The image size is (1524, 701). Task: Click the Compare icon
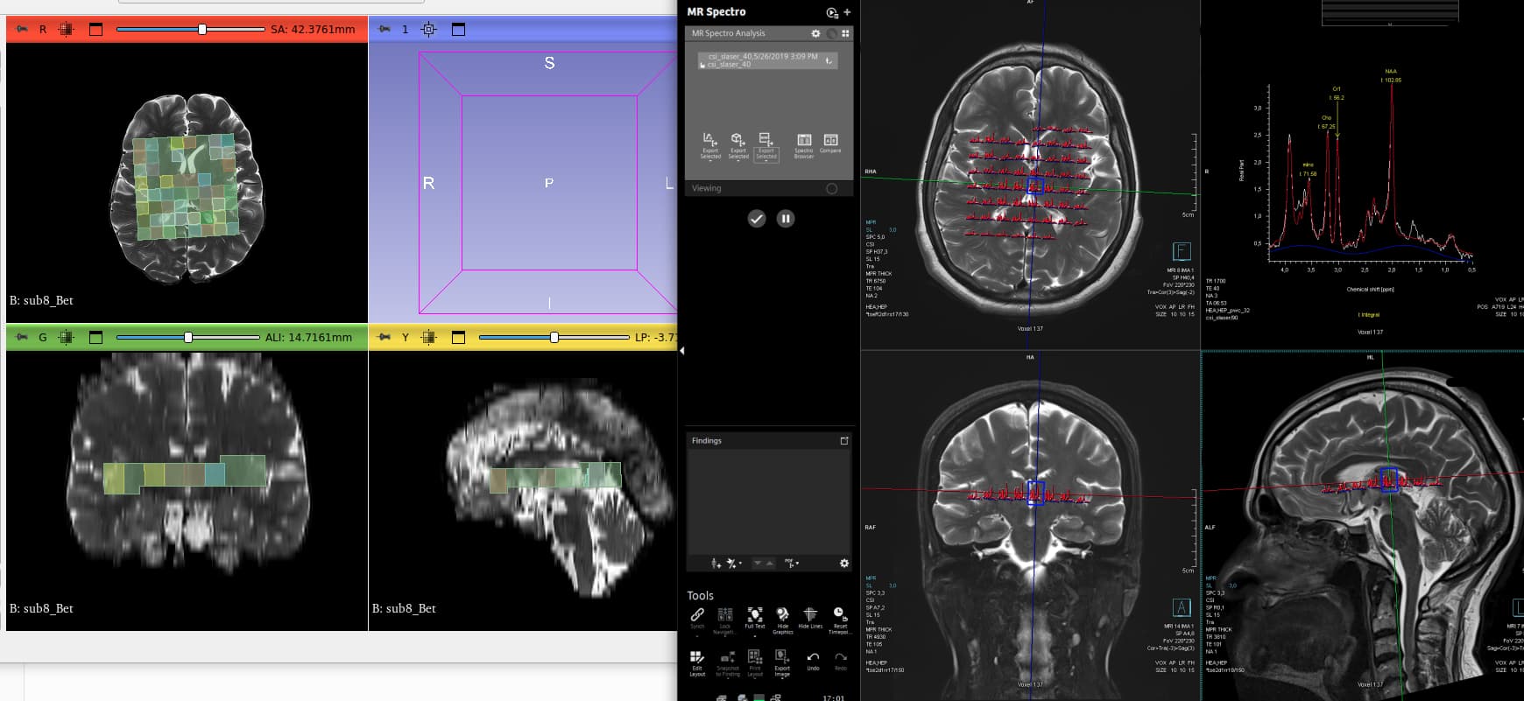point(830,142)
